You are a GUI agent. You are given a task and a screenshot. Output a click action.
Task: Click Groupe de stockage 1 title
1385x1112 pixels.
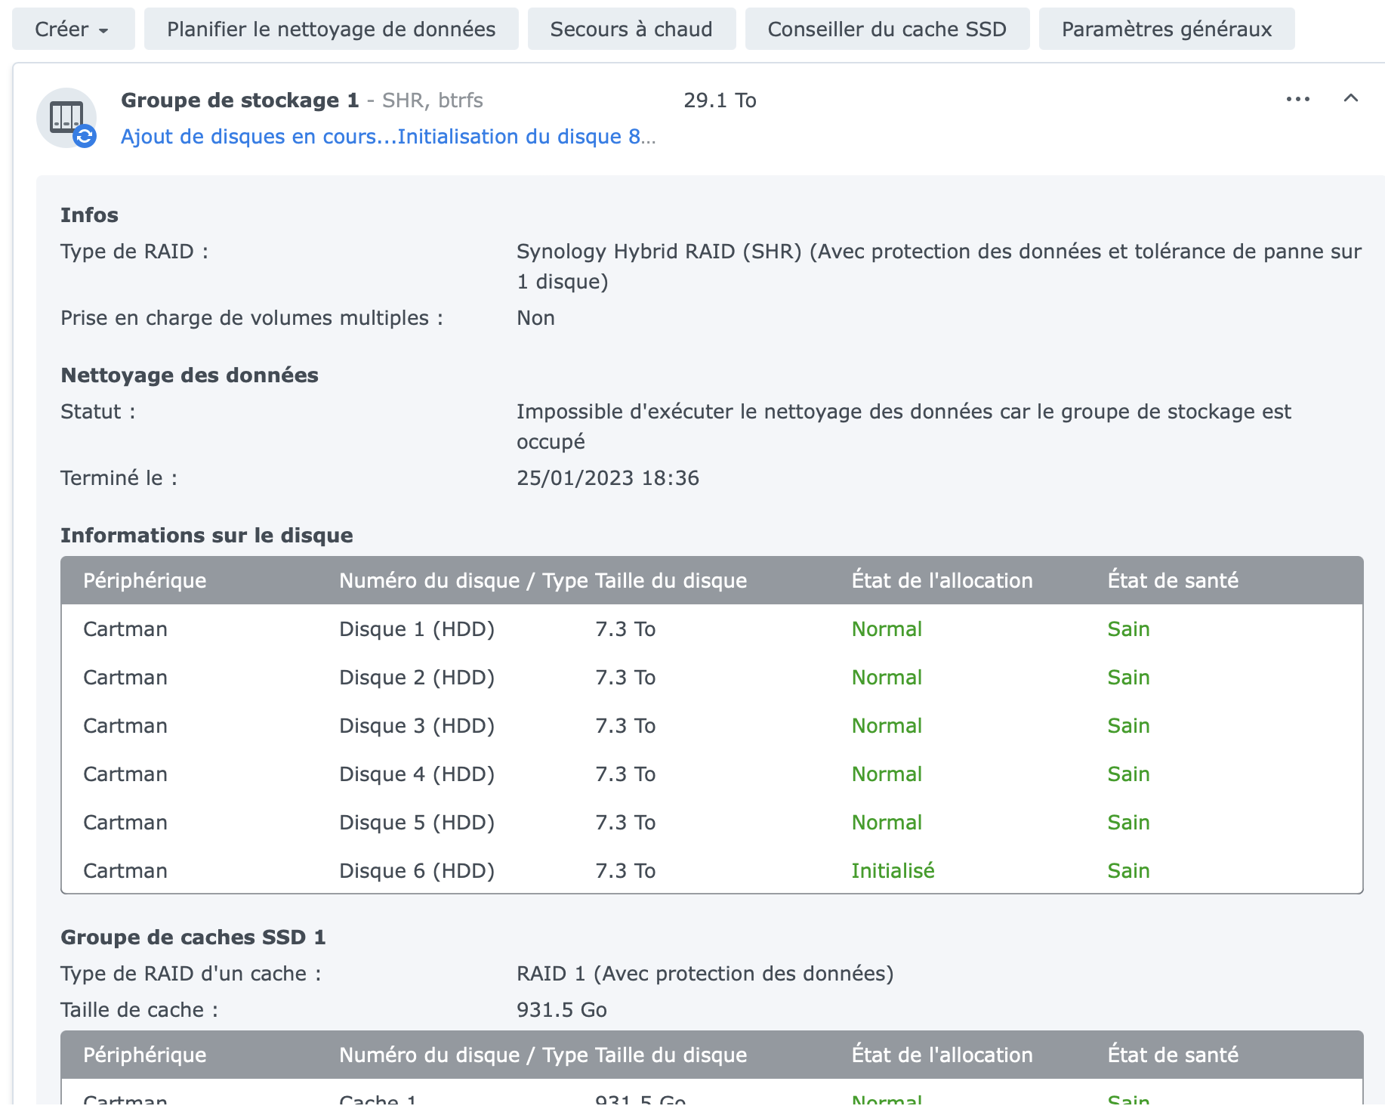(239, 100)
